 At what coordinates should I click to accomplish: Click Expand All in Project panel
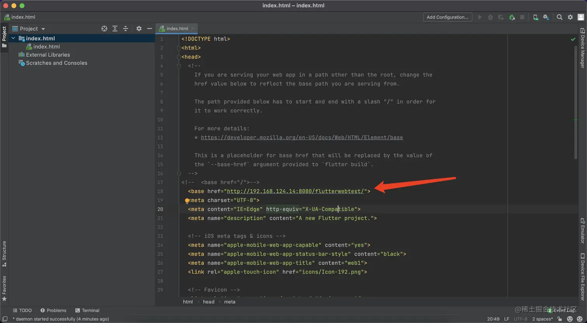115,29
